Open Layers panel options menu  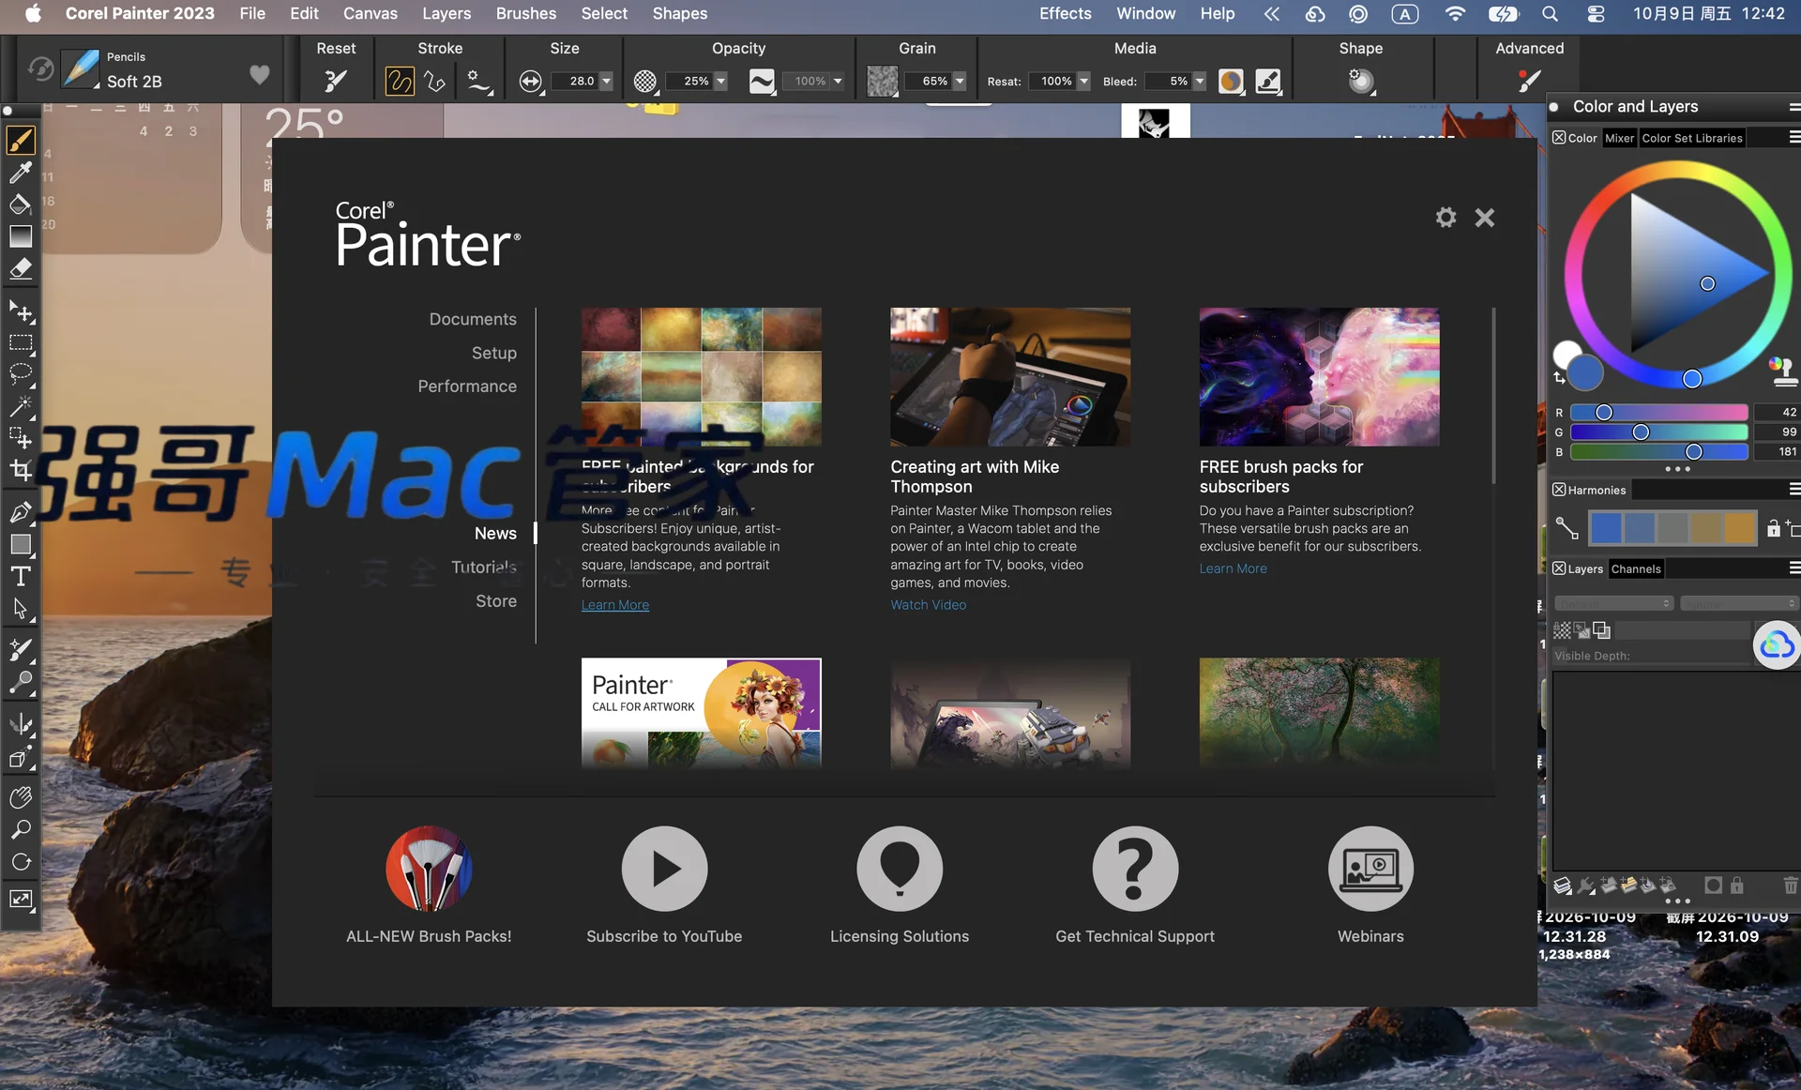[1793, 568]
